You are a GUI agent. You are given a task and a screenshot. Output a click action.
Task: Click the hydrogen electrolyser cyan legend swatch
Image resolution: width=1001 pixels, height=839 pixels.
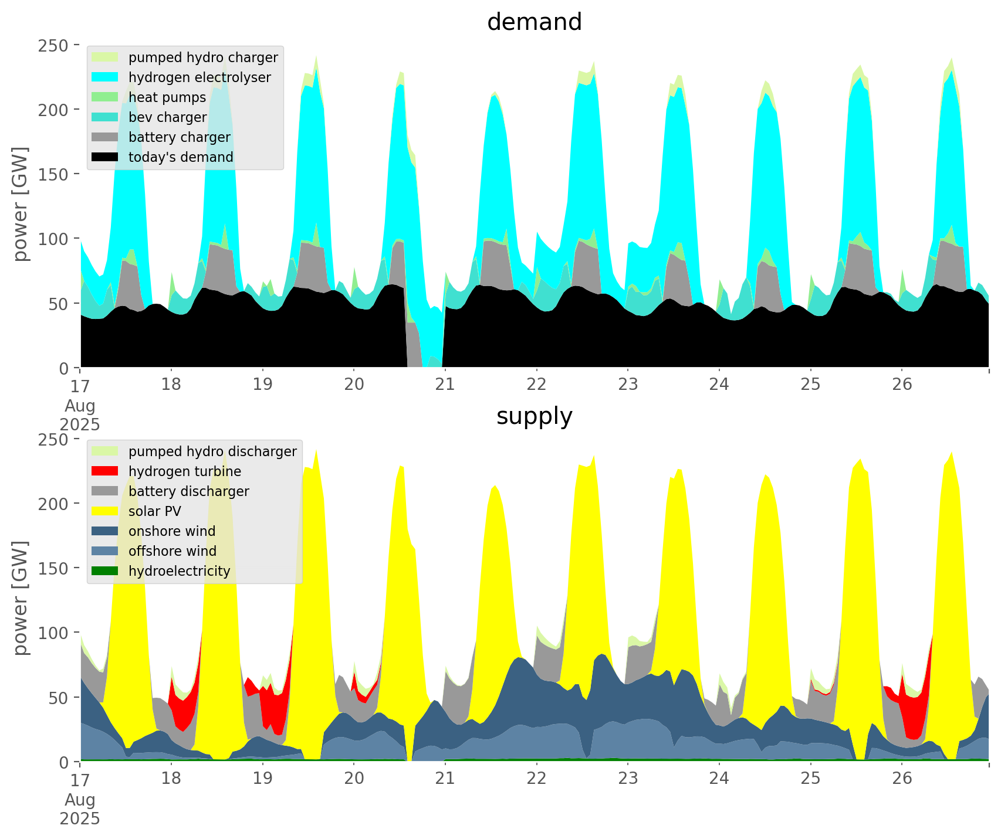[x=106, y=77]
